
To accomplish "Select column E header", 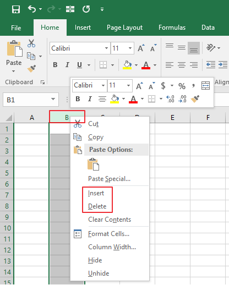I will click(x=172, y=117).
